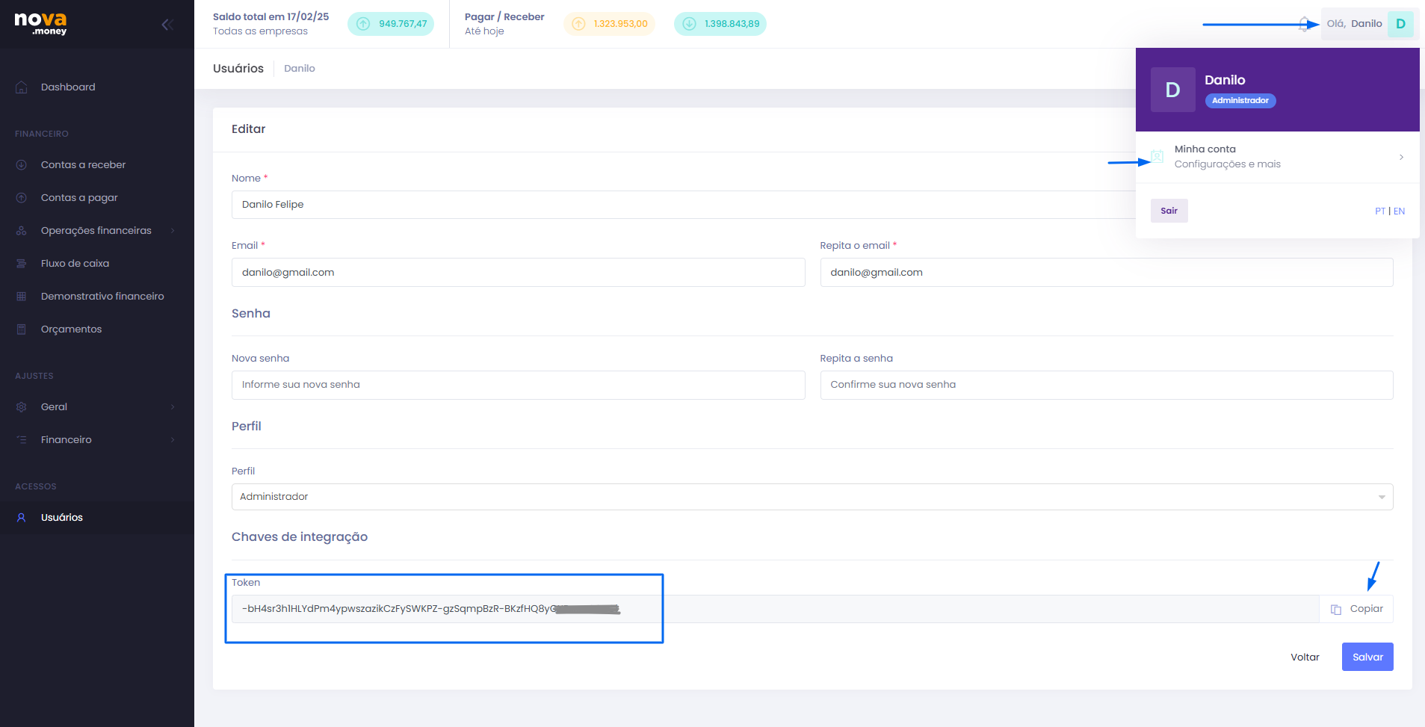Click the Repita o email field
The image size is (1425, 727).
[1106, 273]
